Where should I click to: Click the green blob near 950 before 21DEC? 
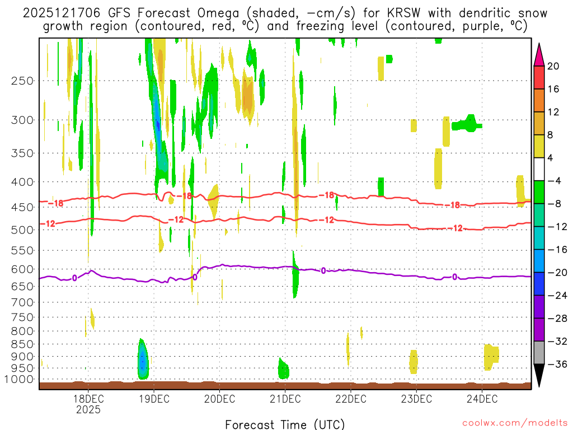tap(283, 370)
